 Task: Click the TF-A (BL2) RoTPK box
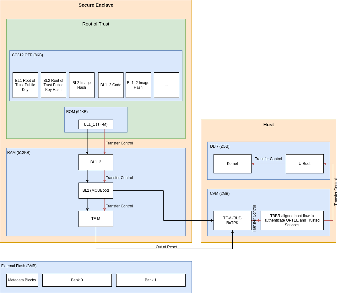pos(232,220)
